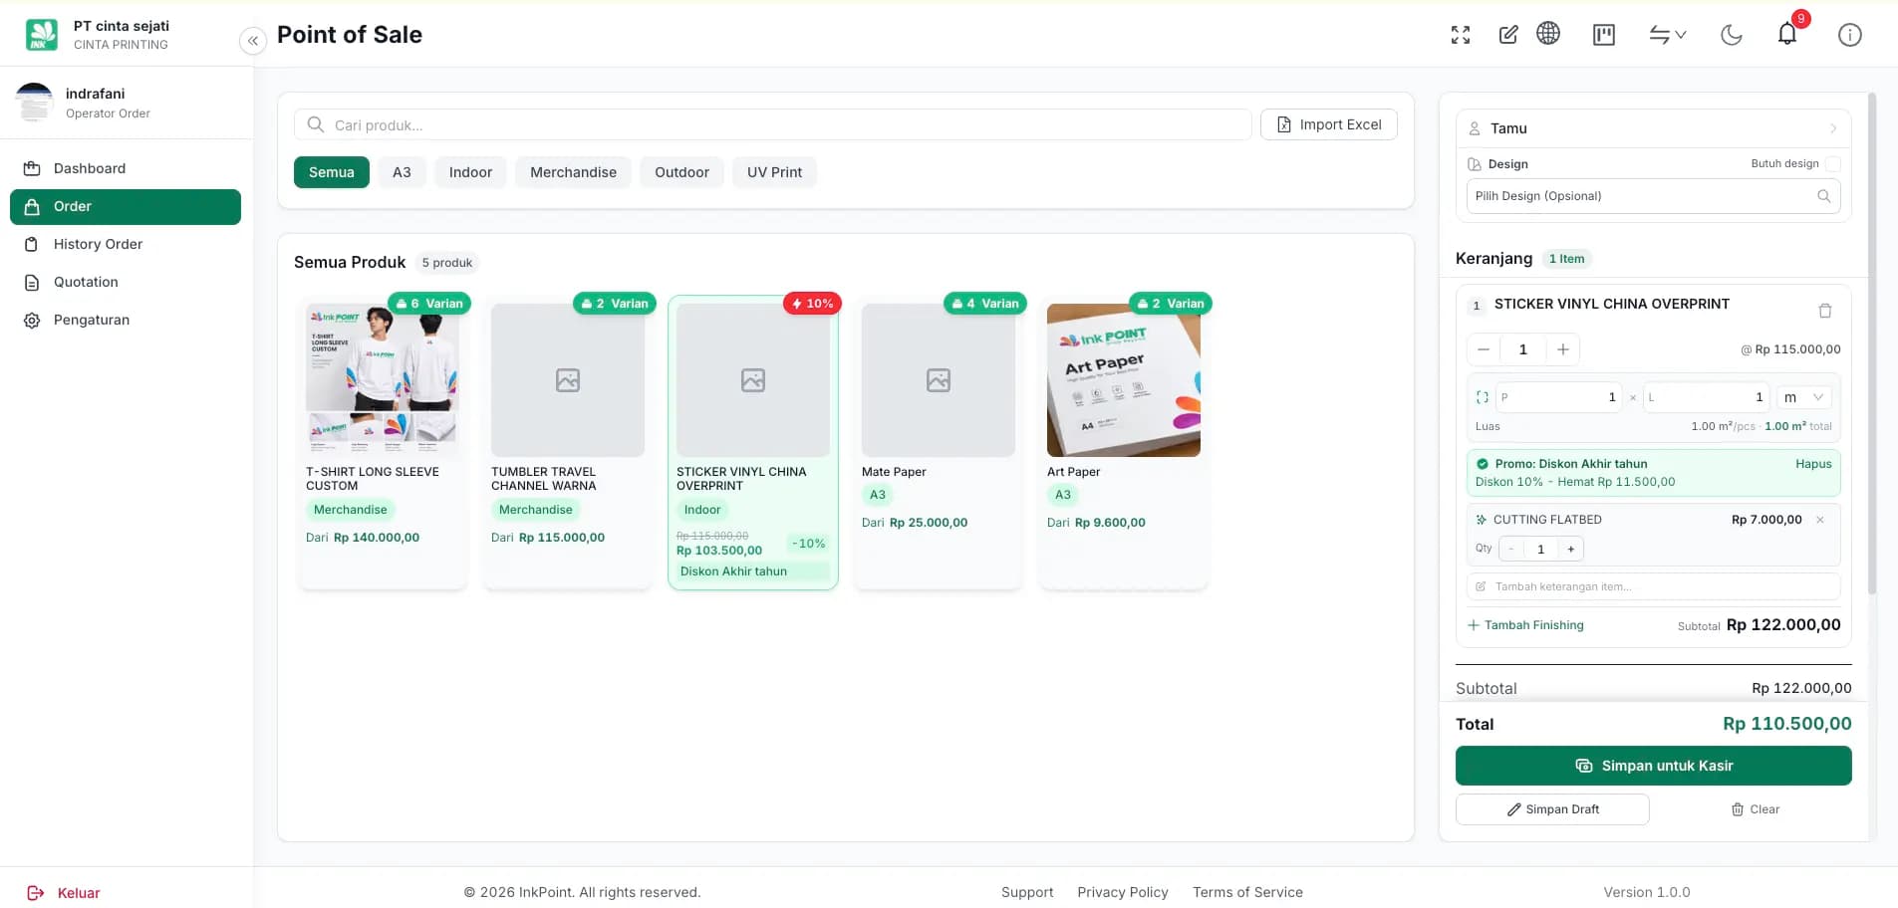The width and height of the screenshot is (1898, 908).
Task: Log out with Keluar
Action: tap(64, 893)
